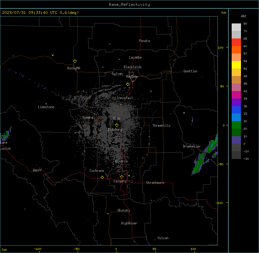This screenshot has width=259, height=253.
Task: Click the green echo above Lake Louise
Action: [x=6, y=134]
